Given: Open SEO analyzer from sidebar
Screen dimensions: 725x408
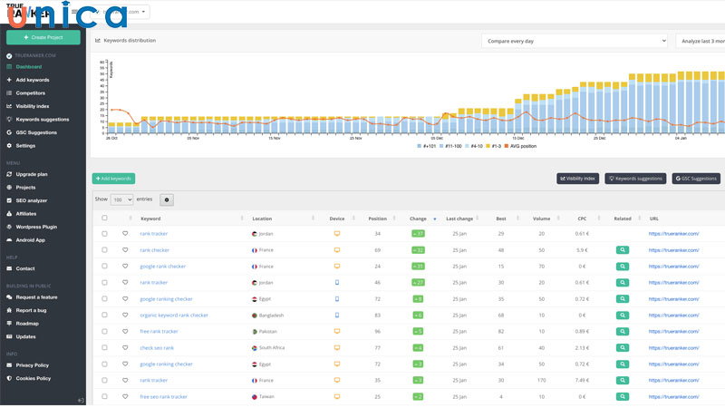Looking at the screenshot, I should coord(31,200).
